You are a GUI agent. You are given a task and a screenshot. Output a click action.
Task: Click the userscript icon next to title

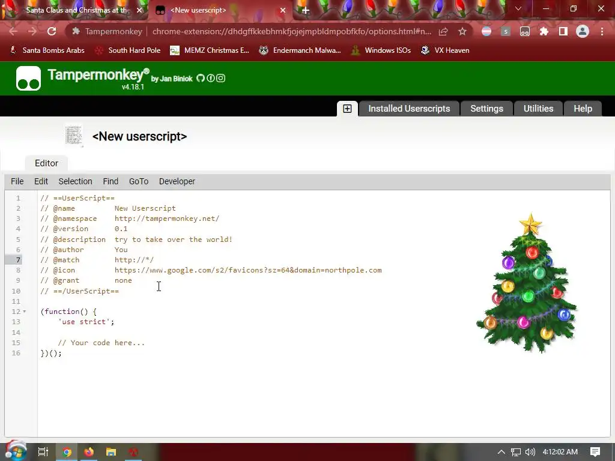tap(74, 136)
